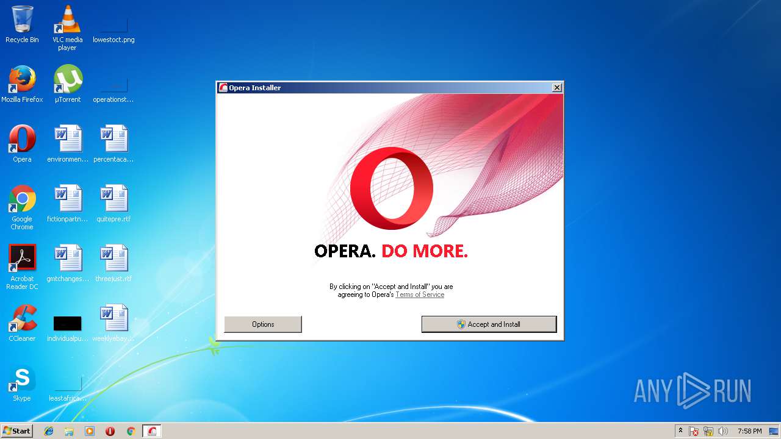
Task: Select the environmen... Word document icon
Action: [x=67, y=144]
